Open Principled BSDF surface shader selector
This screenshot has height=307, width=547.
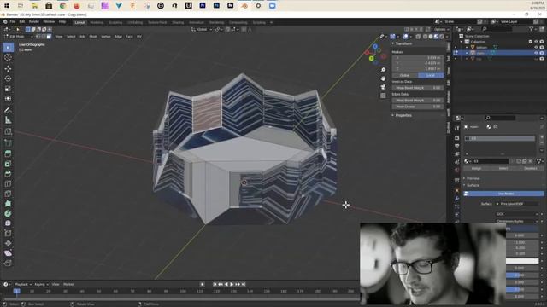518,204
